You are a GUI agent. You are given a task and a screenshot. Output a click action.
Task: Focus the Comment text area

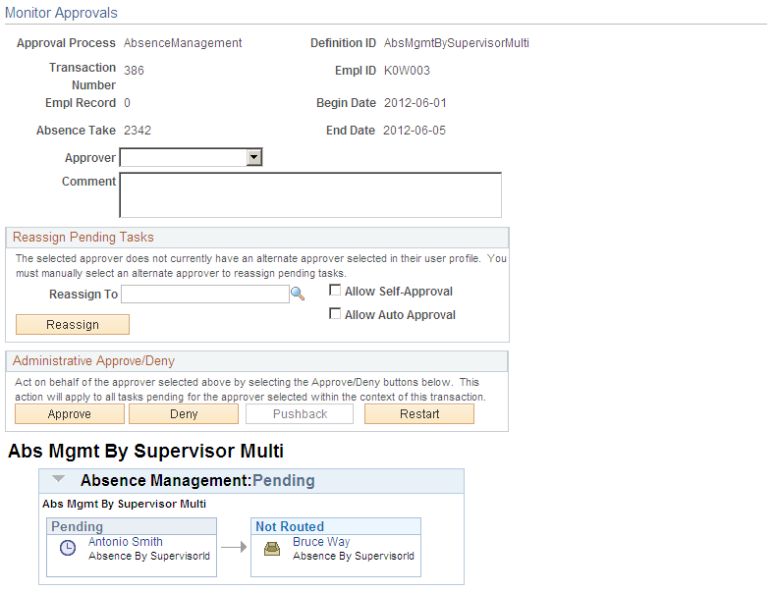click(x=310, y=194)
